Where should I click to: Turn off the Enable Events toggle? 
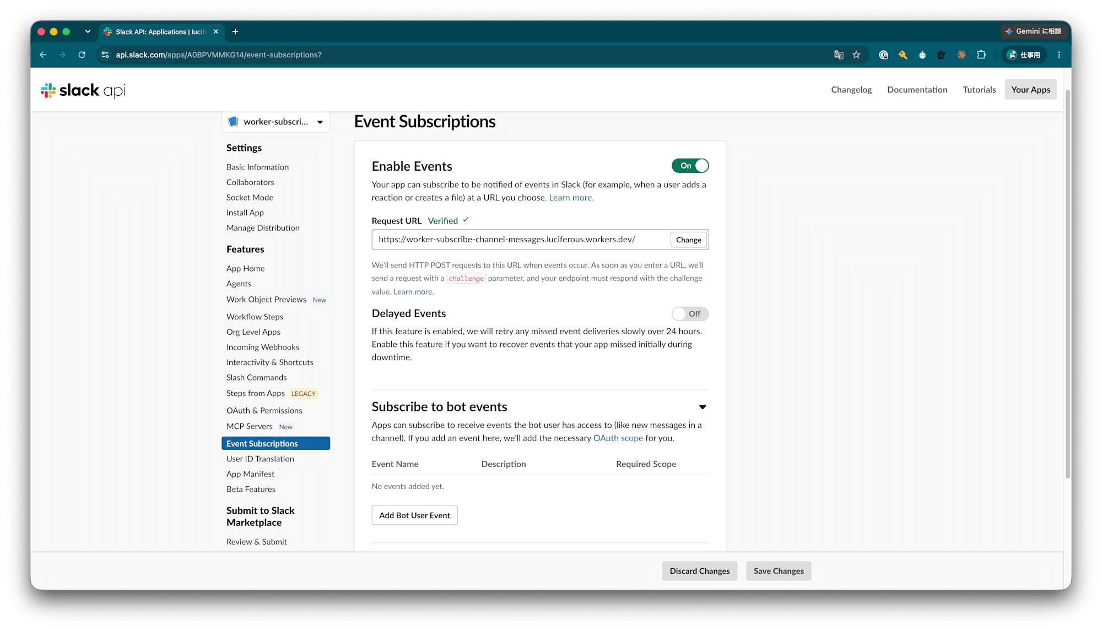[690, 166]
